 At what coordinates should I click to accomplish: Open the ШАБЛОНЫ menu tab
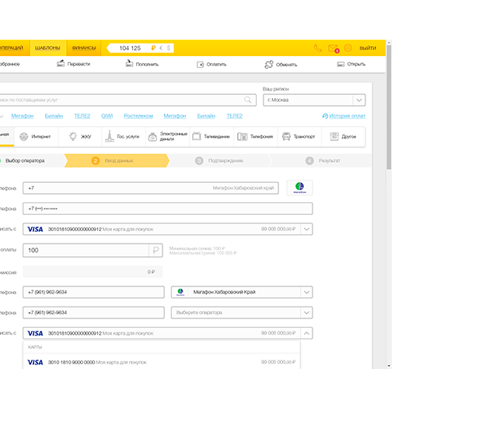[x=47, y=48]
